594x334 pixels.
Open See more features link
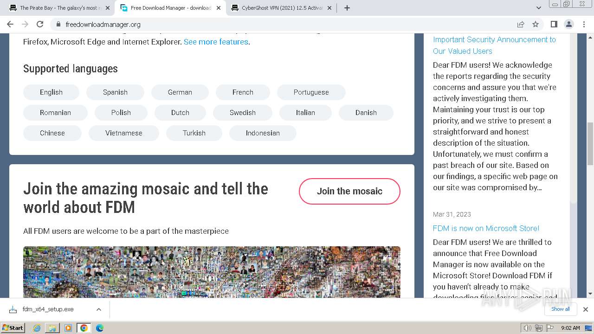coord(216,42)
